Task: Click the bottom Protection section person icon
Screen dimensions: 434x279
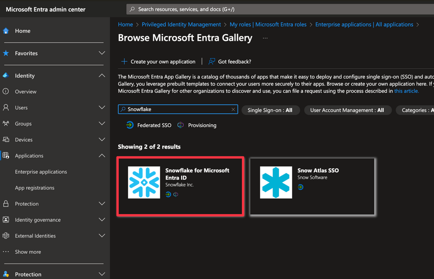Action: point(6,274)
